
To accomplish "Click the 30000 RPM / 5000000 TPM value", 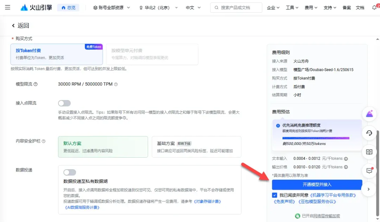I will 85,84.
